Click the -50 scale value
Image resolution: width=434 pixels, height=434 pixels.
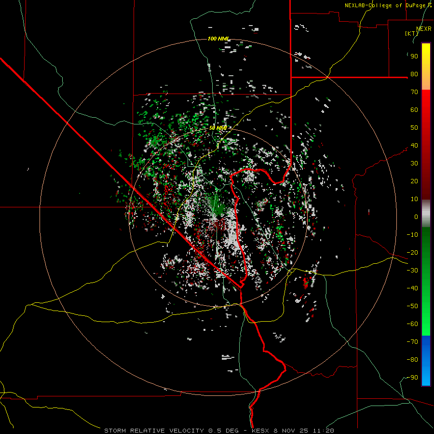(412, 306)
